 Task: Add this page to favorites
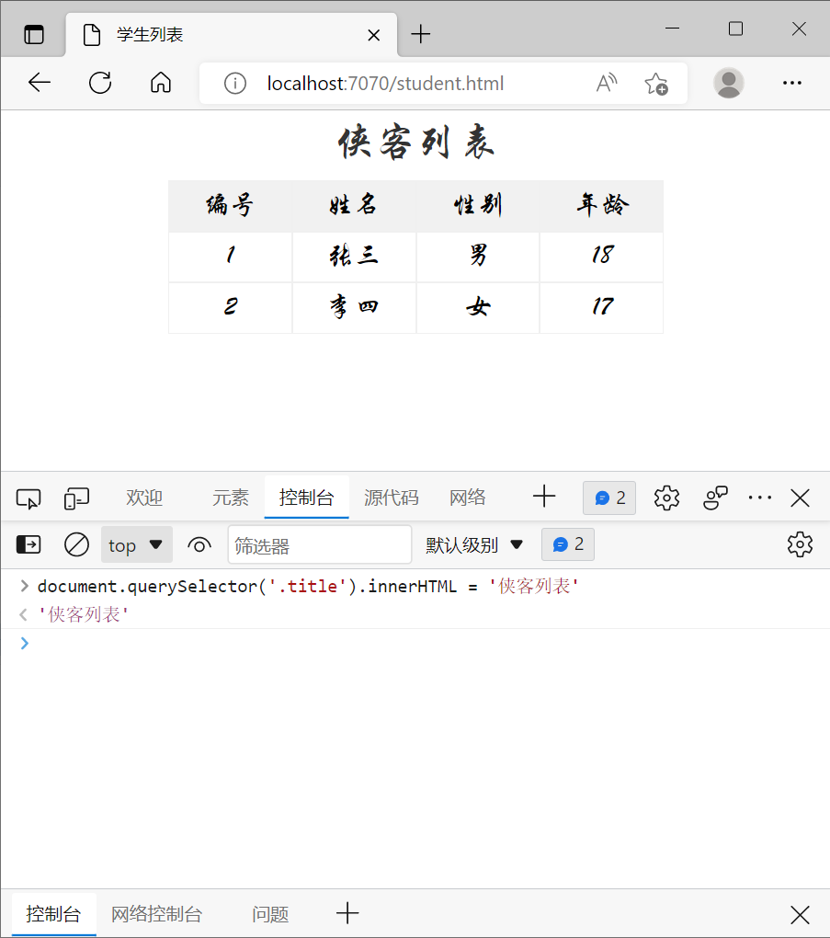point(655,84)
